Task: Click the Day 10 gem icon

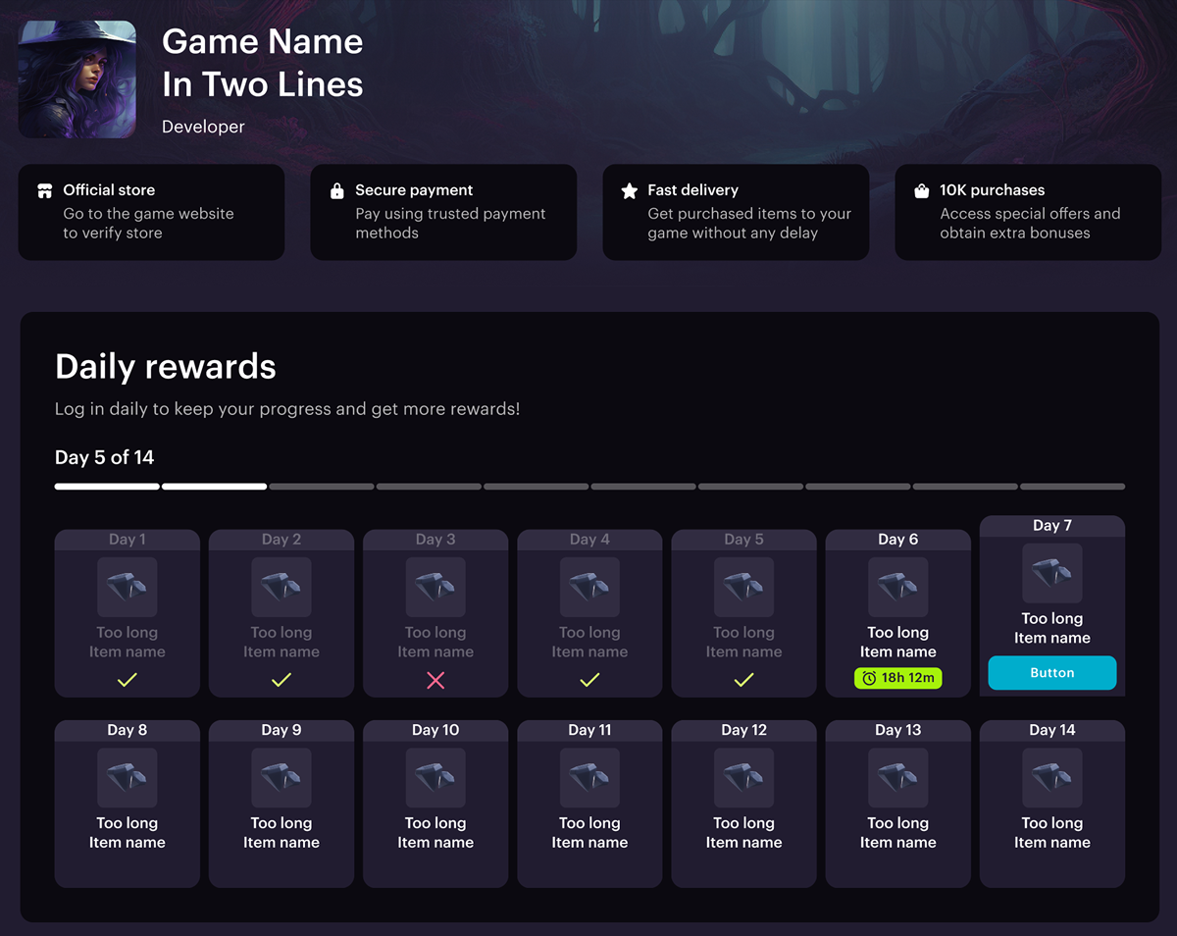Action: click(435, 778)
